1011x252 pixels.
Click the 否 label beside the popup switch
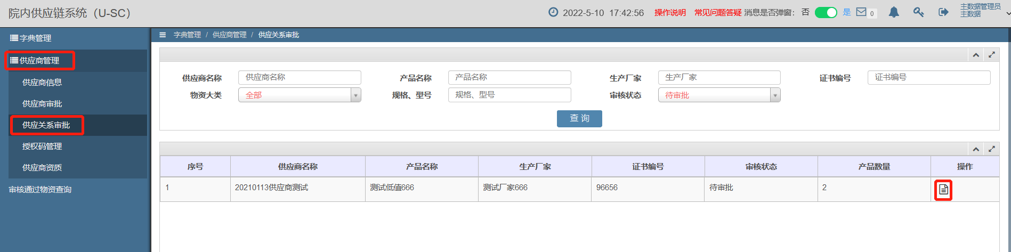tap(805, 12)
